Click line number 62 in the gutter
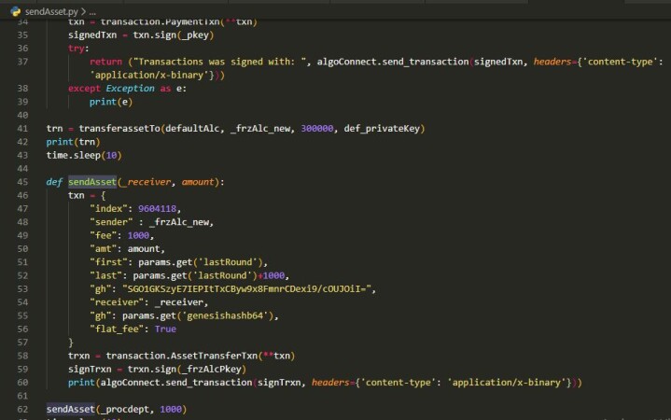Image resolution: width=671 pixels, height=420 pixels. pos(22,410)
